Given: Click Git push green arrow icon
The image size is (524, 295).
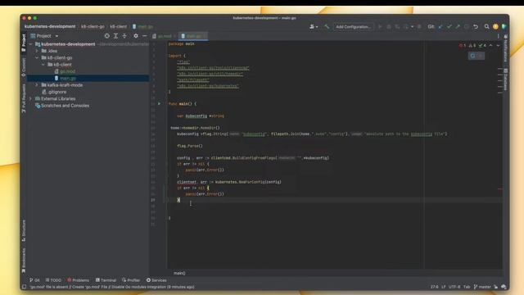Looking at the screenshot, I should pos(458,26).
